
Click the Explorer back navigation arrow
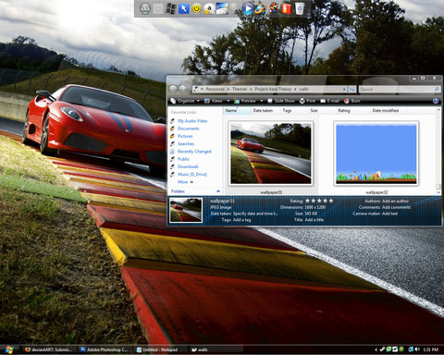point(173,89)
